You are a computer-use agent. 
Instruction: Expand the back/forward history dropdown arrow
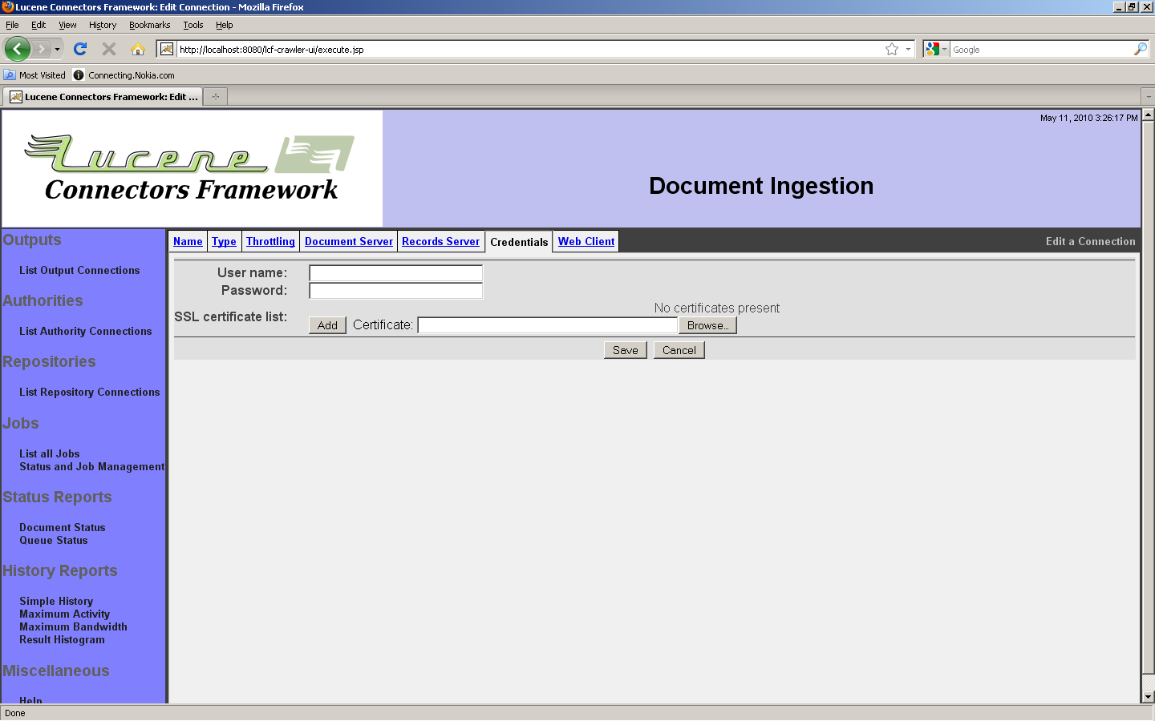coord(57,49)
